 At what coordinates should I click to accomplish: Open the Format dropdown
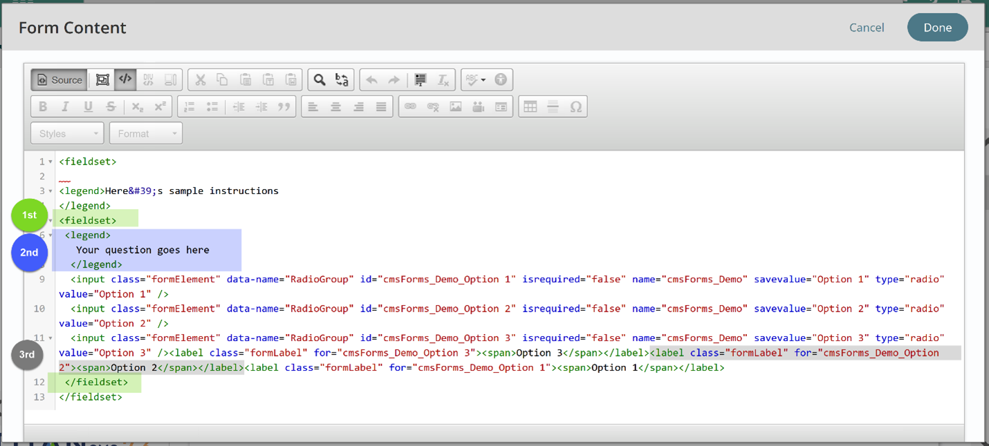pyautogui.click(x=146, y=133)
